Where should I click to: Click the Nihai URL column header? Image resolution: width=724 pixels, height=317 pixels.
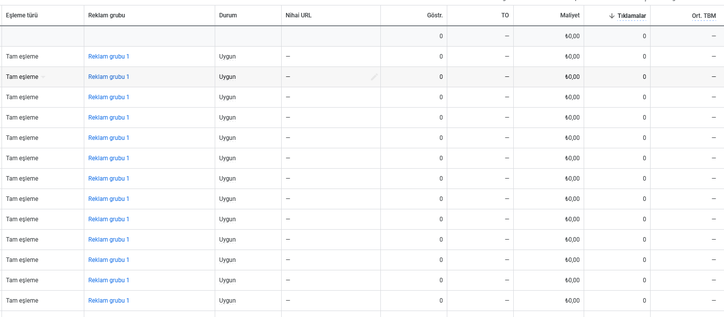[299, 15]
